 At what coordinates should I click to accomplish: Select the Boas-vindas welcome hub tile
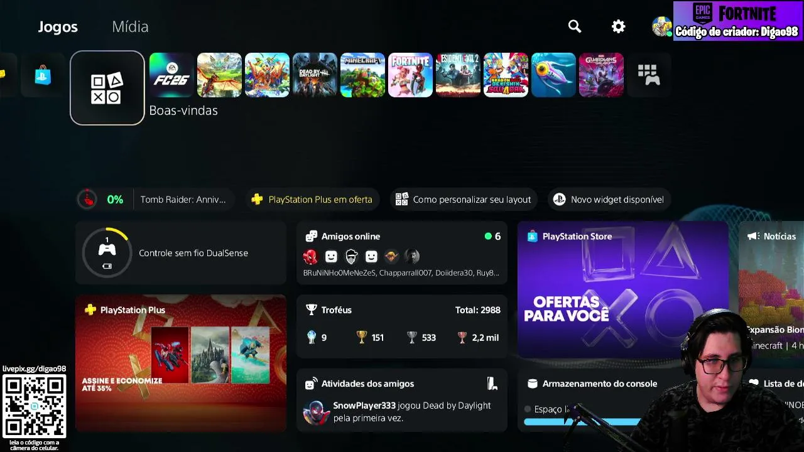point(107,88)
